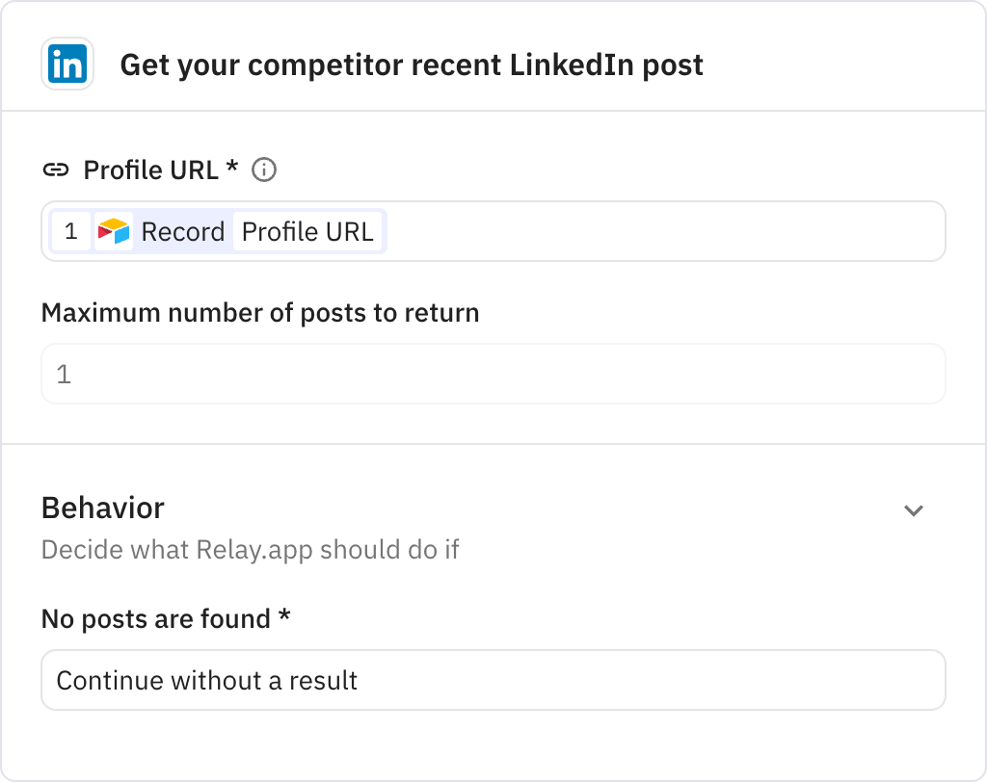Click the LinkedIn app icon in the header

pyautogui.click(x=65, y=65)
